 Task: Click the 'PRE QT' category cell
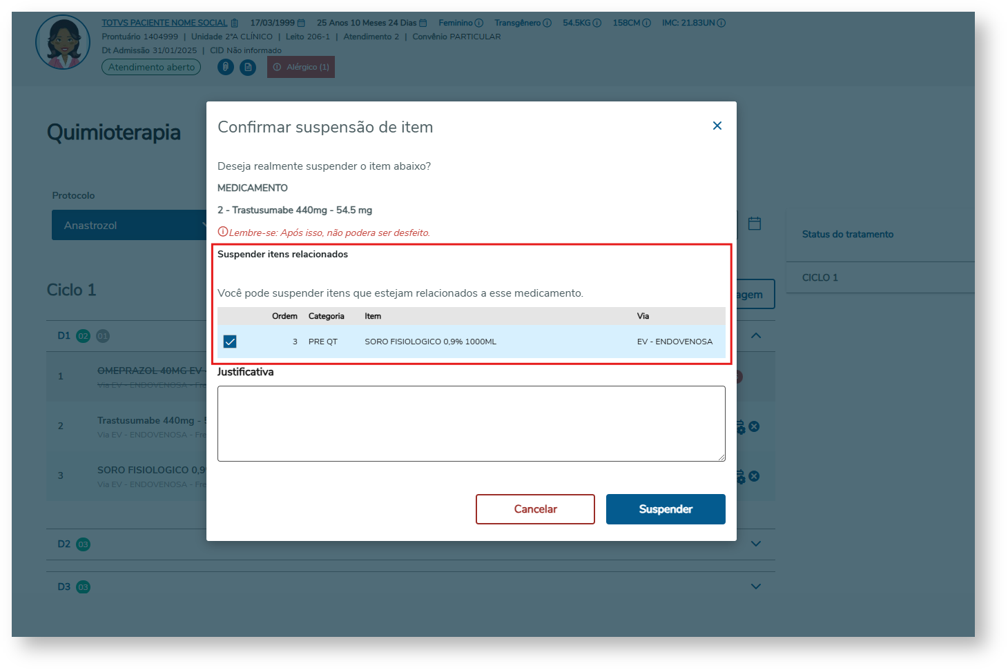323,342
